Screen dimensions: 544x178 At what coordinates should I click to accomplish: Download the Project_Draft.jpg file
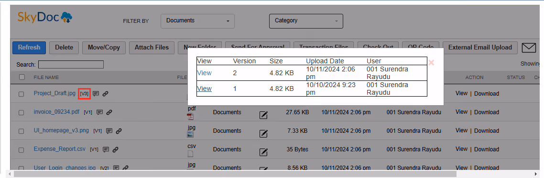point(487,94)
